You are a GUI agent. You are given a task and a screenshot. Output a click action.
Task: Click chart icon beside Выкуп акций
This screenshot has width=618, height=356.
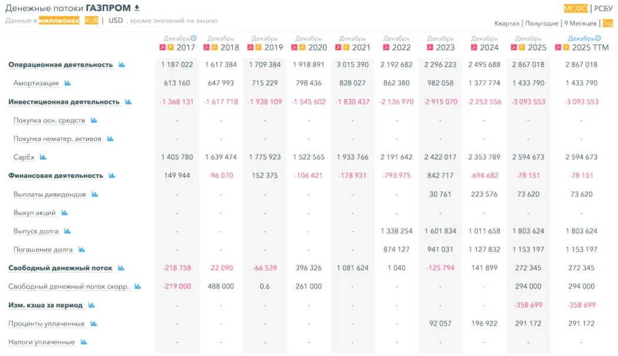point(64,212)
